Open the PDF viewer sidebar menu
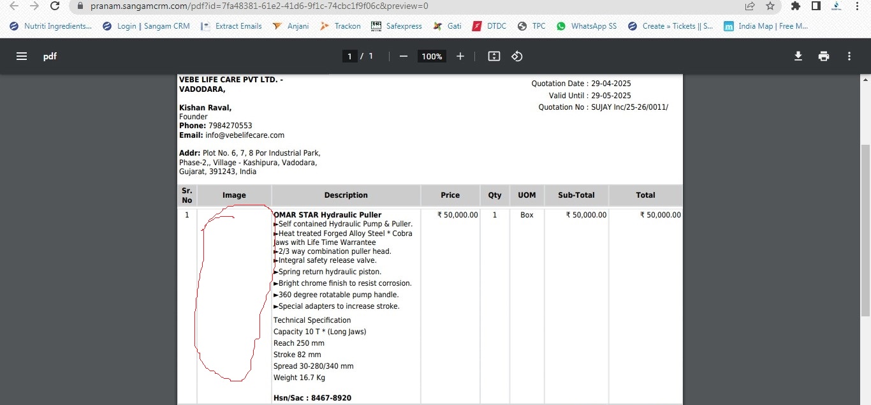This screenshot has height=405, width=871. pos(22,56)
